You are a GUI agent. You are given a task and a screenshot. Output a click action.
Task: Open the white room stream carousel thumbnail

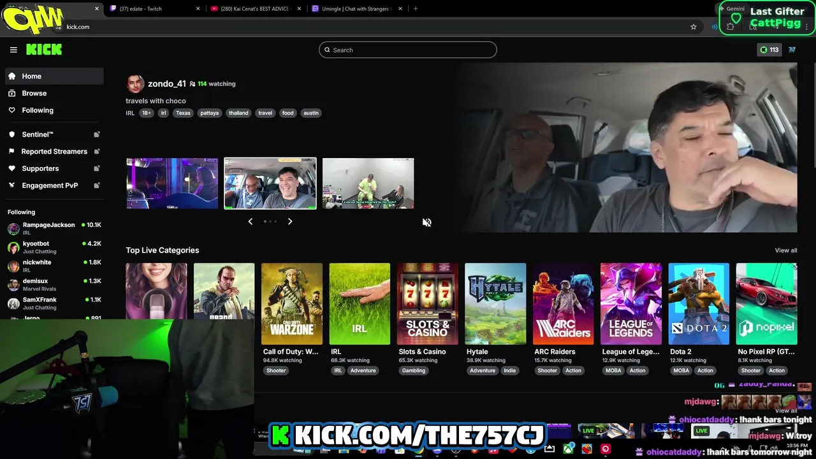pos(368,184)
